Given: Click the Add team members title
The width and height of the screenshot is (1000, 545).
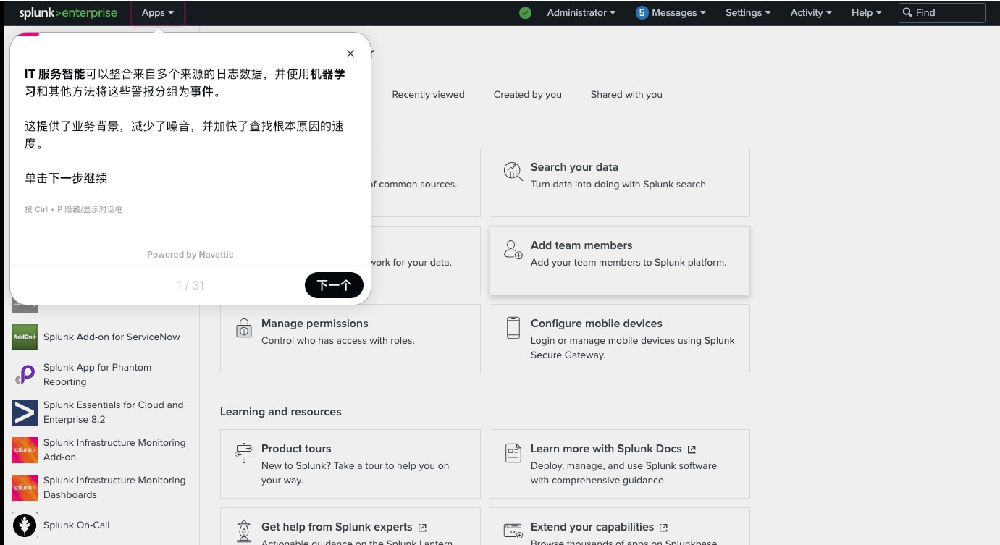Looking at the screenshot, I should coord(581,245).
